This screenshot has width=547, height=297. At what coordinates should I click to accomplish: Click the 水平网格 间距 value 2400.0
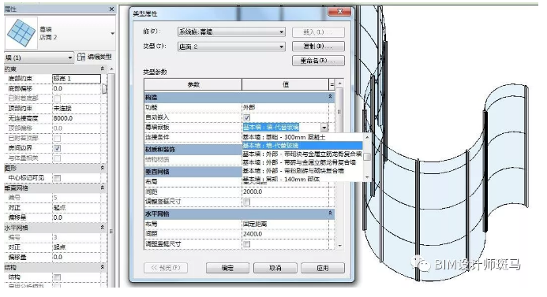tap(286, 234)
